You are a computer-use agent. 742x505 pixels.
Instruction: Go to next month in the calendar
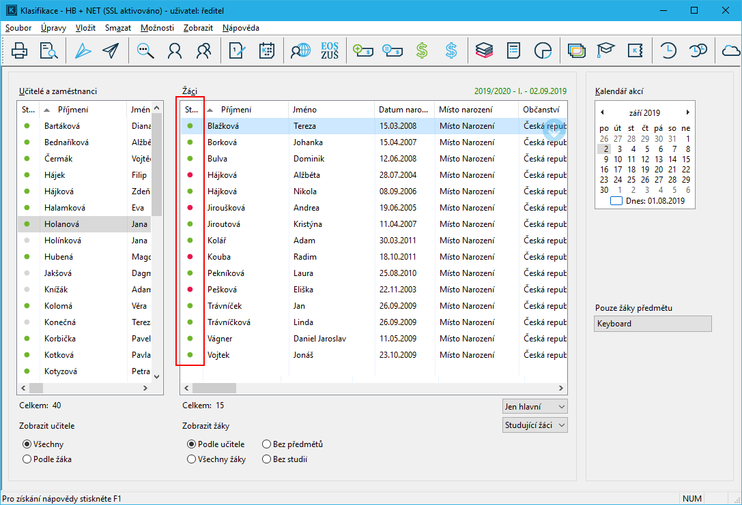click(x=687, y=112)
